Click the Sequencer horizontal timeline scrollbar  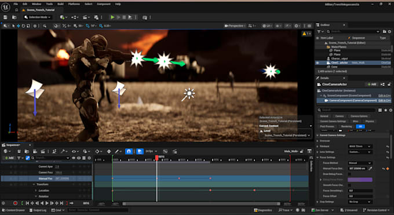point(201,203)
